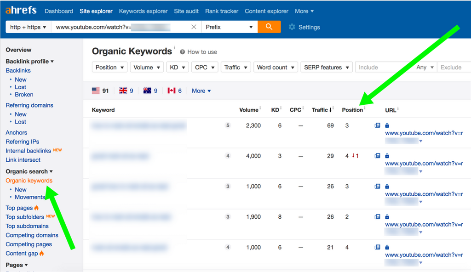Open Site audit from top navigation
Screen dimensions: 471x272
coord(186,11)
